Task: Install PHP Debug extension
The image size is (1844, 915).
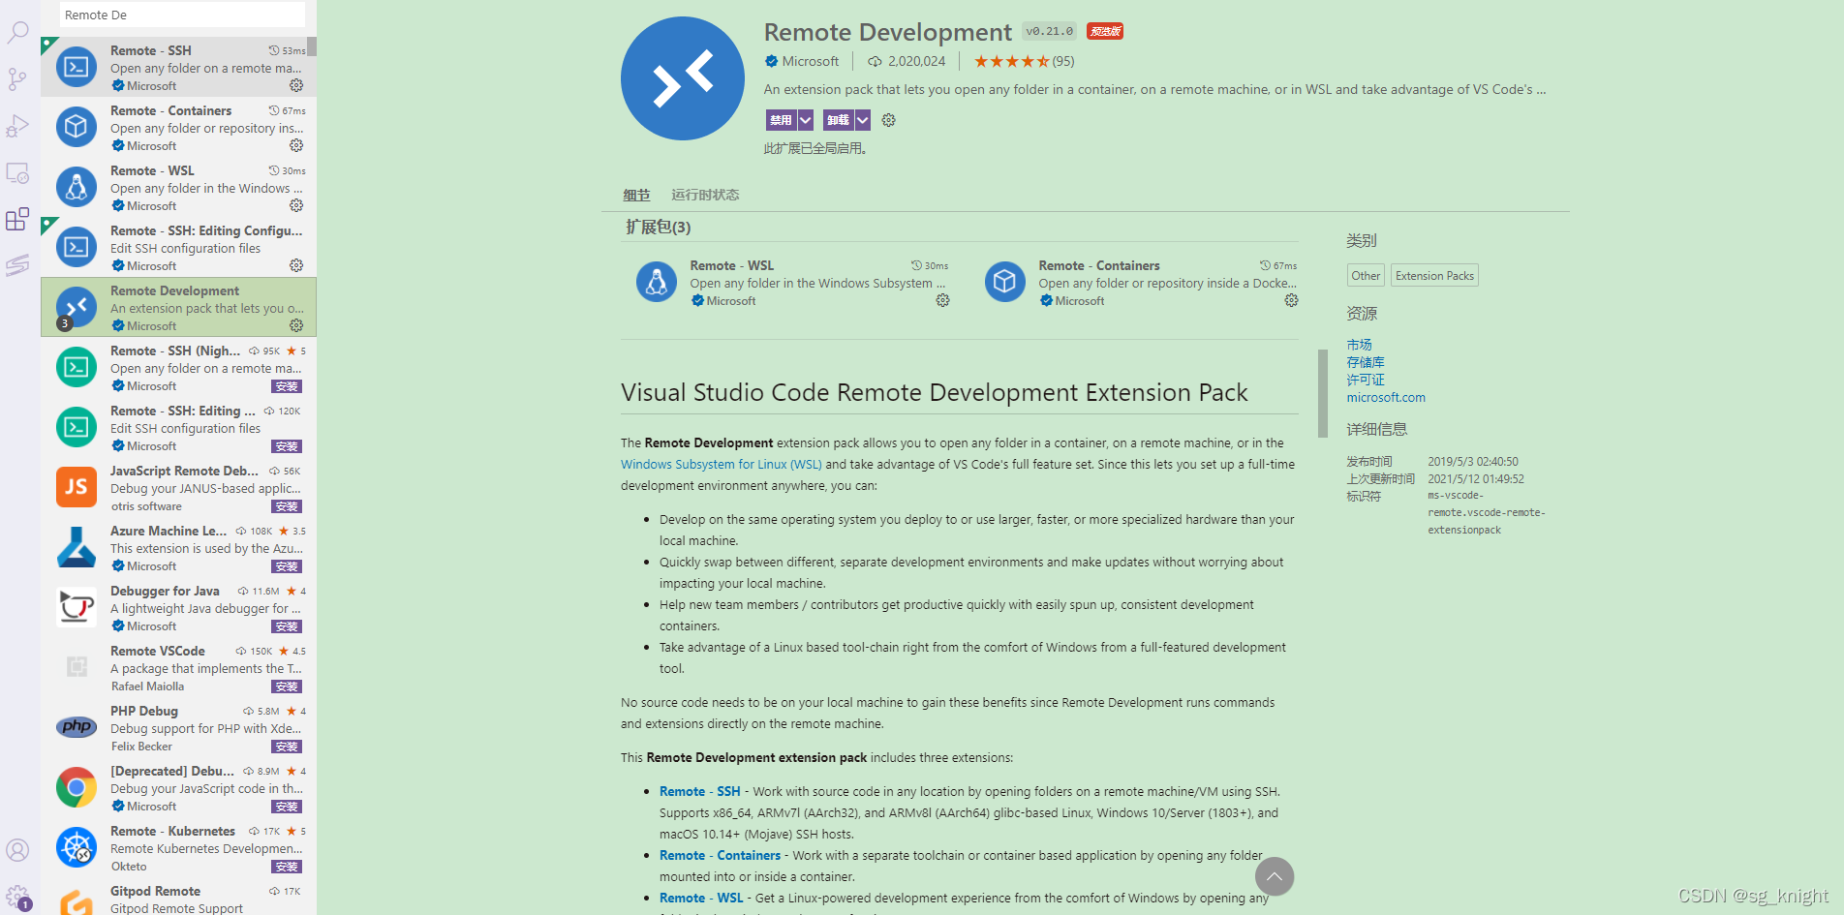Action: (287, 747)
